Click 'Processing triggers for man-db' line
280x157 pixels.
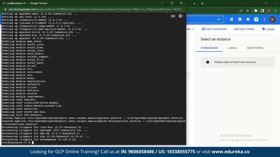pos(44,133)
